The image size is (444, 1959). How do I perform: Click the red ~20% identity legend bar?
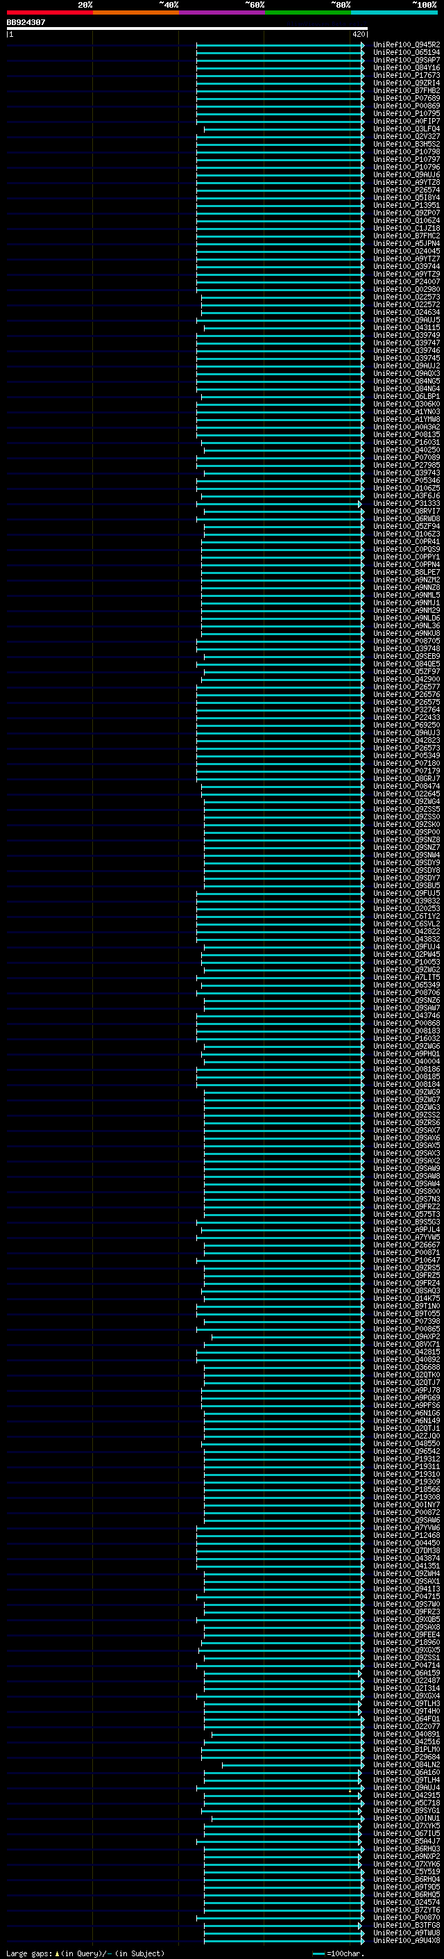tap(49, 13)
